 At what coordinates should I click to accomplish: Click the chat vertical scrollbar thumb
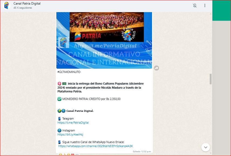tap(211, 79)
